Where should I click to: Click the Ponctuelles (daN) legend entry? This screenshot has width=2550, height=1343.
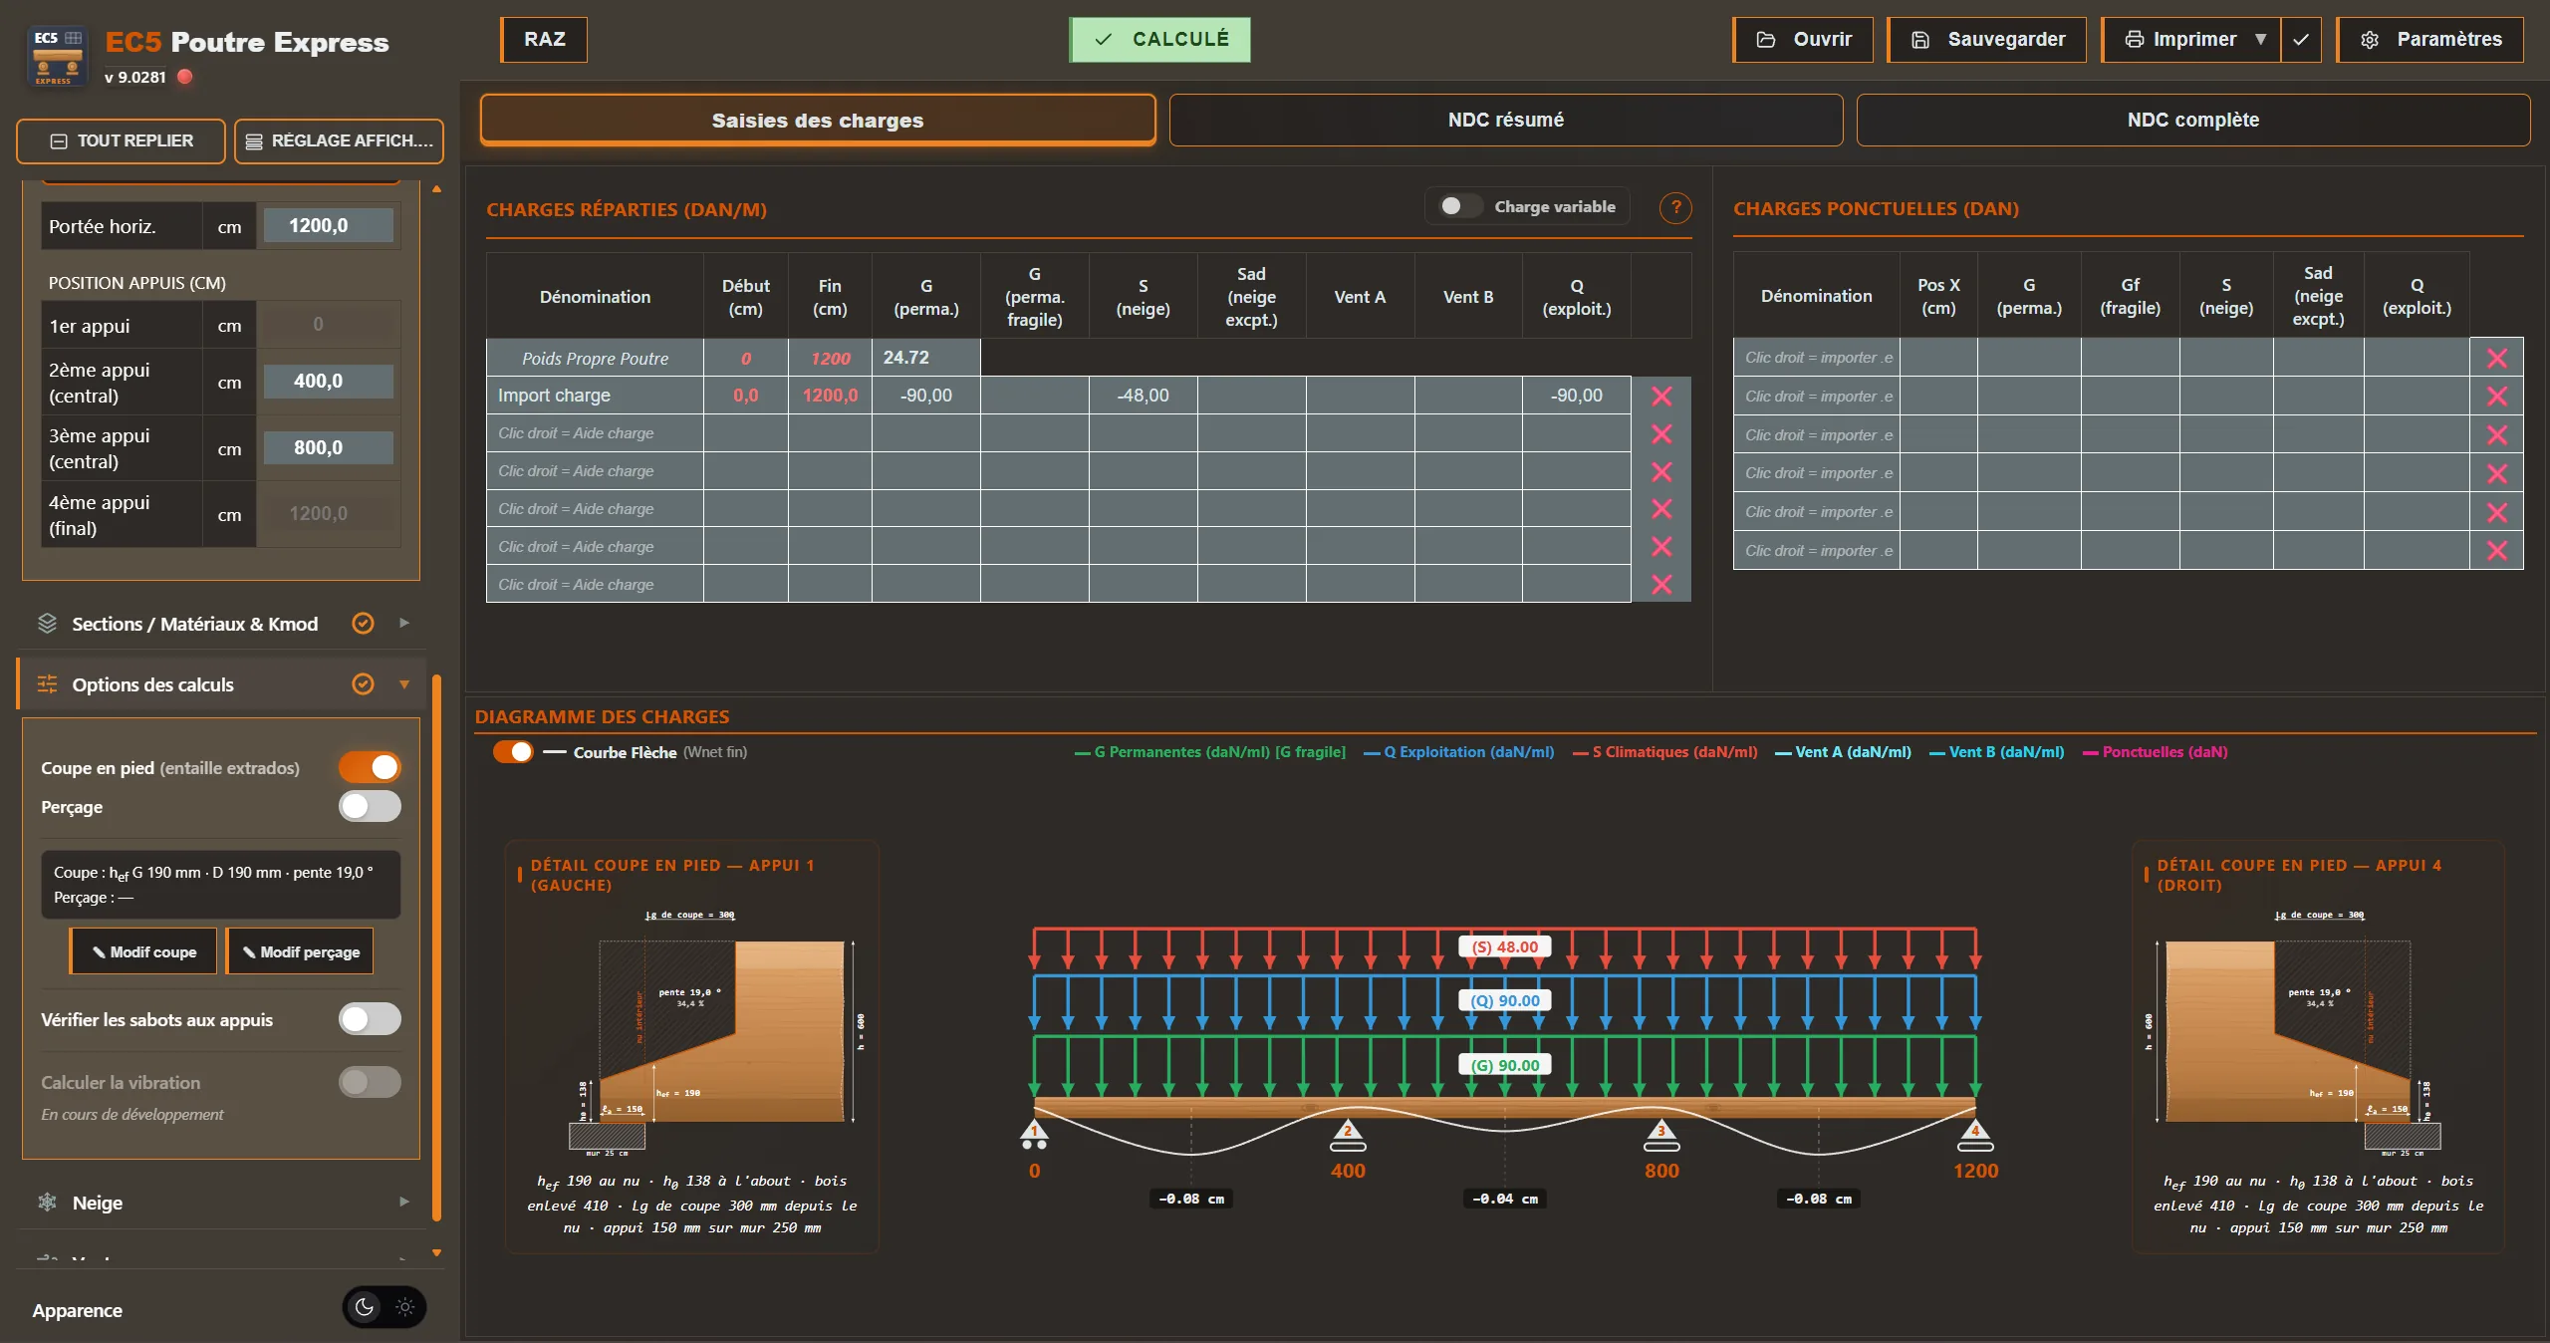[2156, 752]
